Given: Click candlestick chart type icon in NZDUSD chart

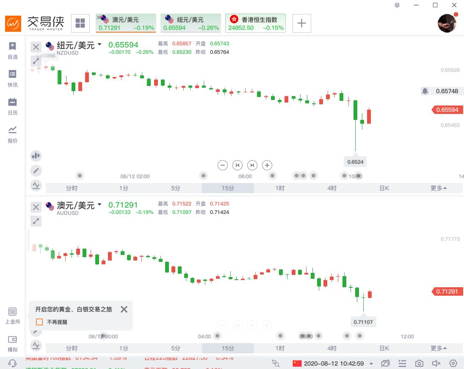Looking at the screenshot, I should tap(36, 156).
